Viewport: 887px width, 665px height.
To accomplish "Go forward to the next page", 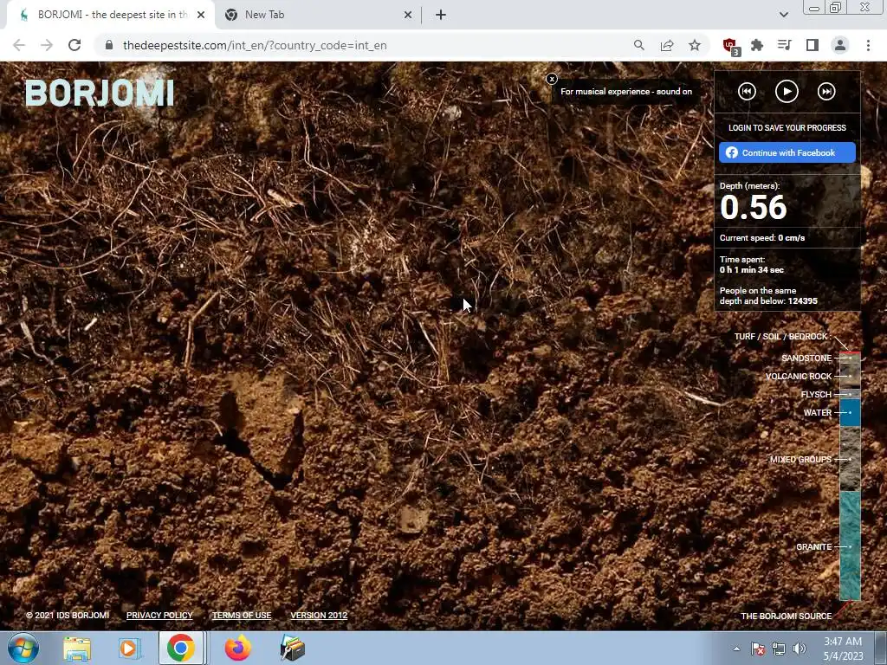I will pyautogui.click(x=47, y=45).
